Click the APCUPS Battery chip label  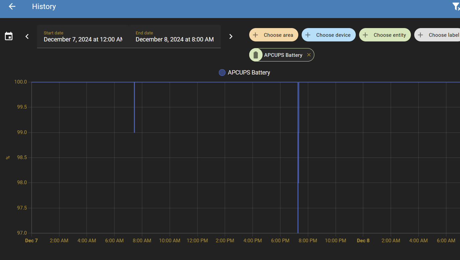pos(283,55)
